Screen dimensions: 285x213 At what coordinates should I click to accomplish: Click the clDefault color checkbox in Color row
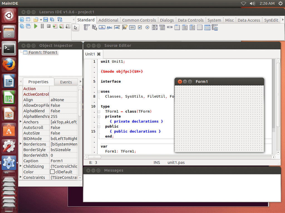click(x=52, y=172)
